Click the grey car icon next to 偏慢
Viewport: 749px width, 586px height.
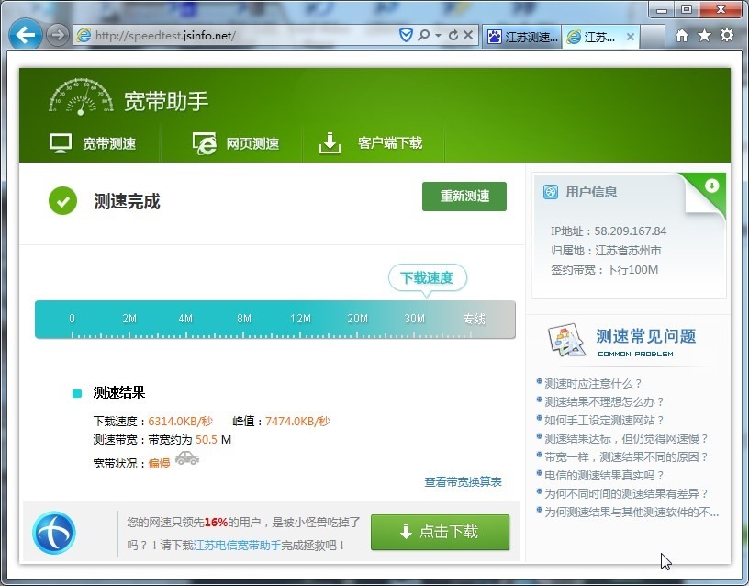[x=186, y=458]
